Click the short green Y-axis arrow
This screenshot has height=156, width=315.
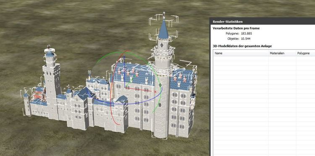(x=130, y=82)
